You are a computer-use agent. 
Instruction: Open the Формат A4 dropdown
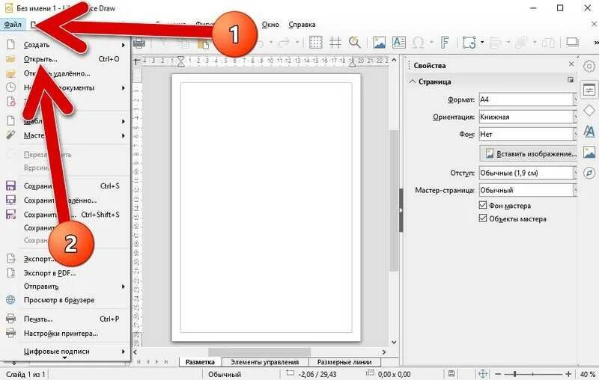coord(528,99)
